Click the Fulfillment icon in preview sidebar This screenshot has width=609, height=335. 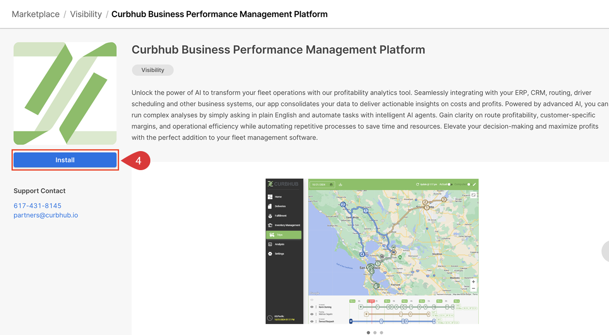(270, 216)
